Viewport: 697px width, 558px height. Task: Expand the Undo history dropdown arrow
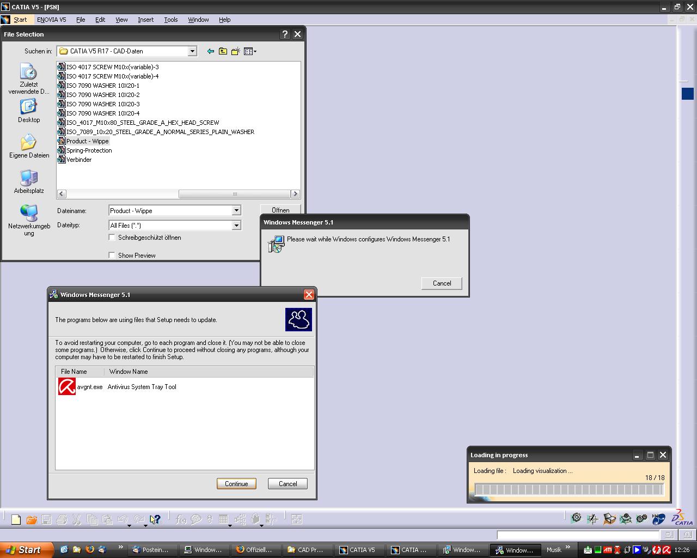129,526
